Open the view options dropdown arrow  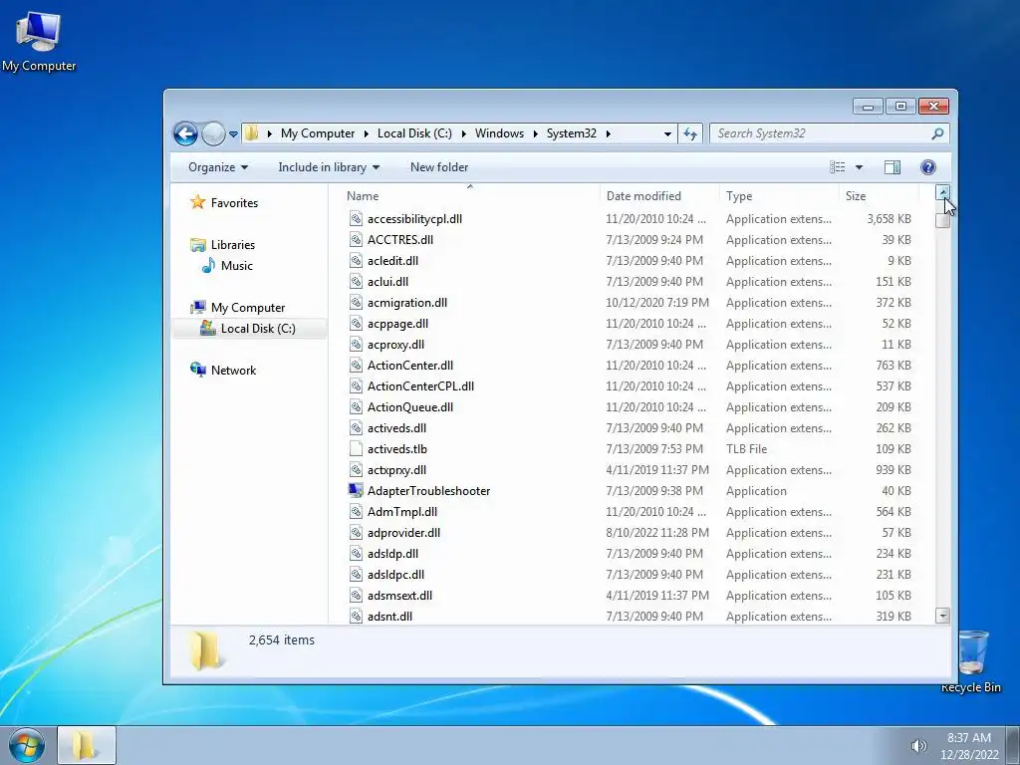(859, 167)
